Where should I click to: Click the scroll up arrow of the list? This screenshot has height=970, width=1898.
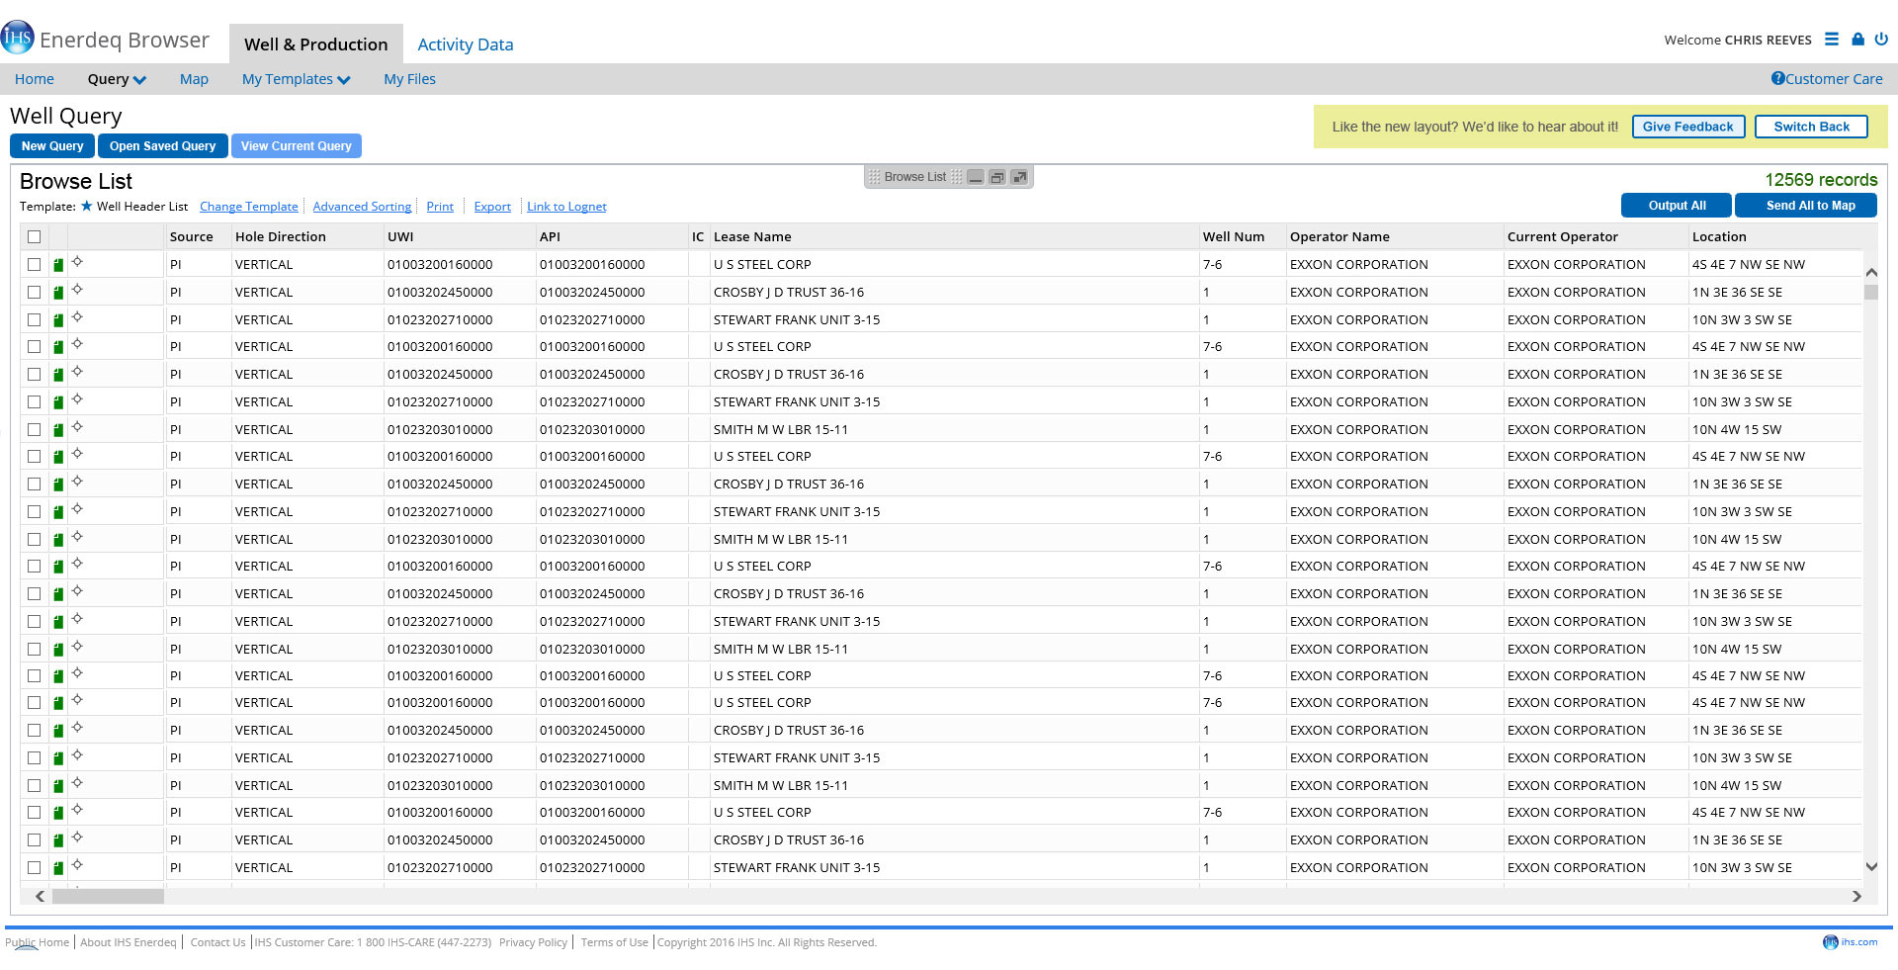coord(1870,272)
